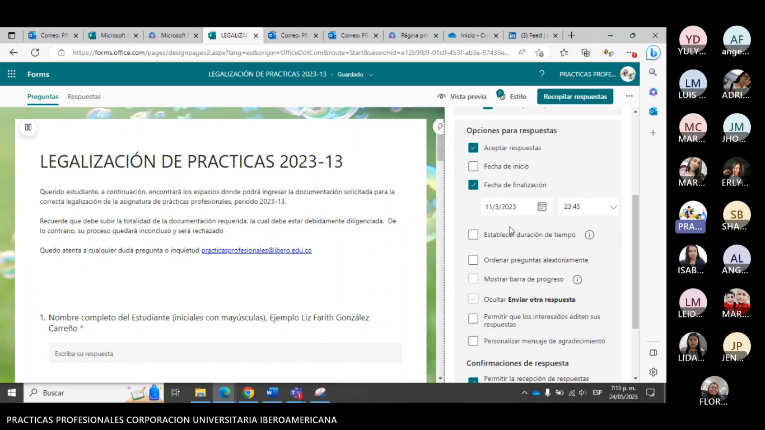Click the Recopilar respuestas button
The height and width of the screenshot is (430, 765).
(575, 96)
